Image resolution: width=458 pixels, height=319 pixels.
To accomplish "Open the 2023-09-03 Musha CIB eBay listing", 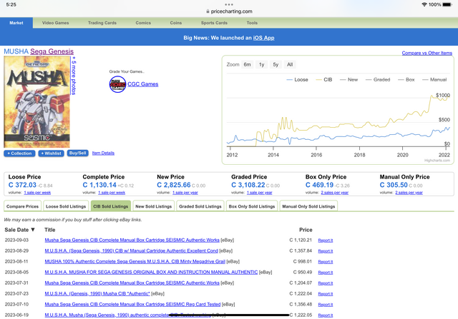I will coord(132,240).
